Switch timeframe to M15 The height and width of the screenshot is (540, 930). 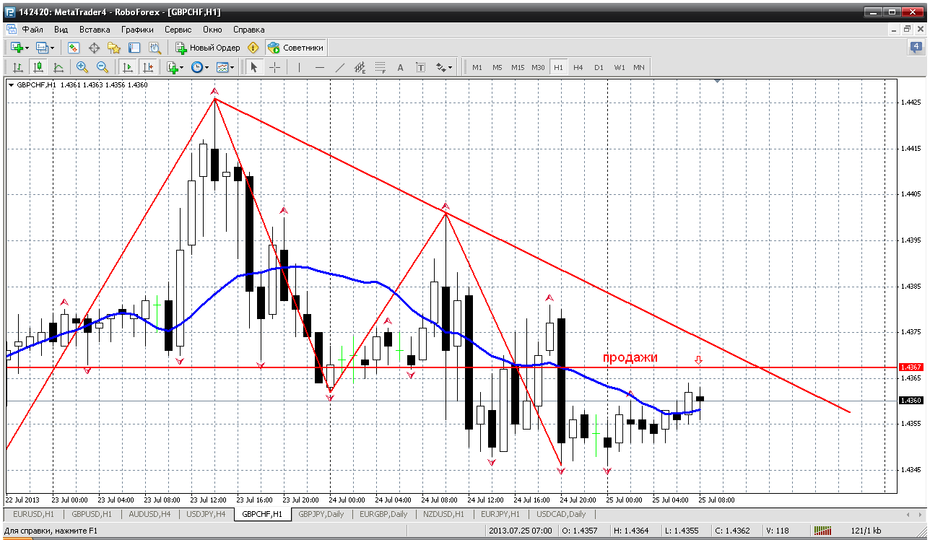[518, 67]
